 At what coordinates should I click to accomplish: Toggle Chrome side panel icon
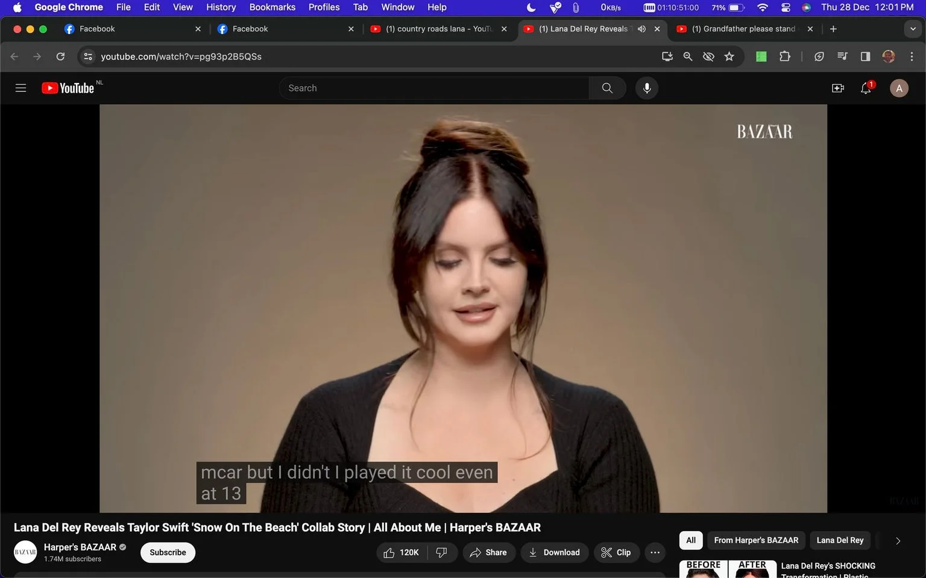point(865,57)
